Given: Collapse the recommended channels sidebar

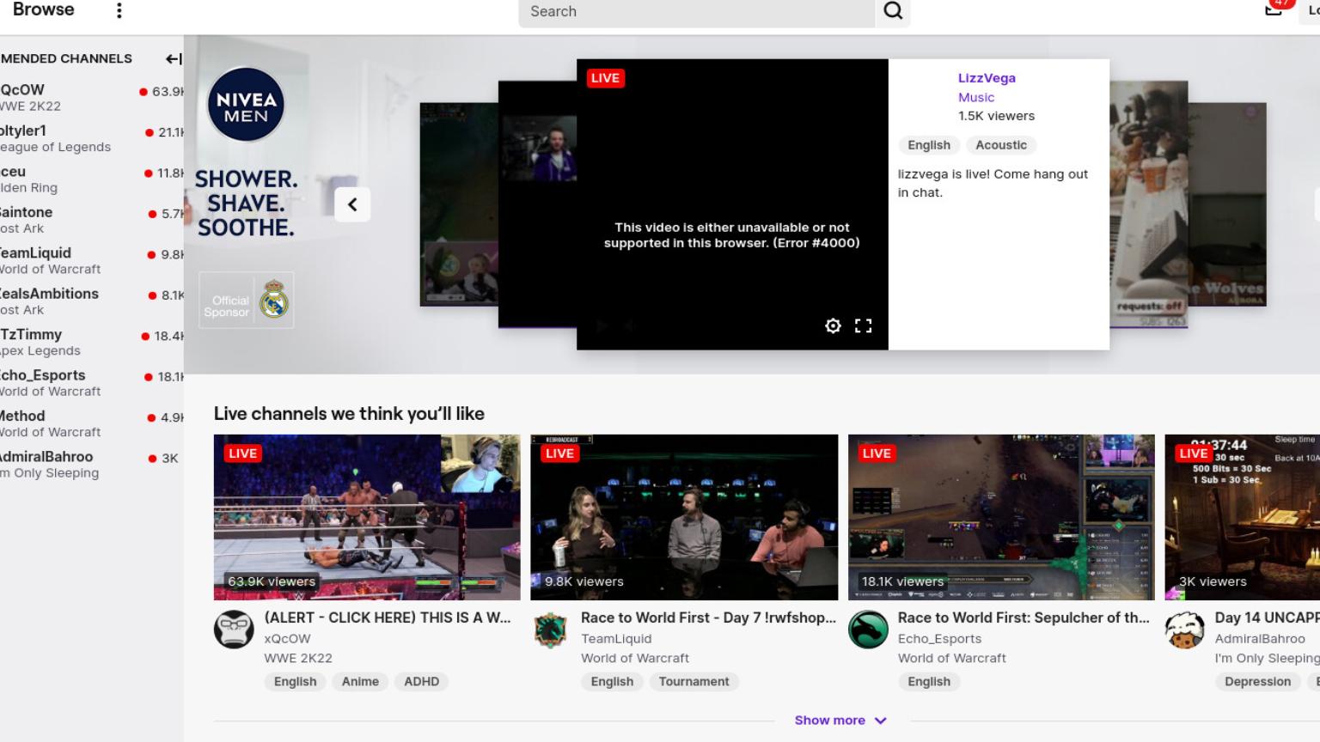Looking at the screenshot, I should pos(174,58).
